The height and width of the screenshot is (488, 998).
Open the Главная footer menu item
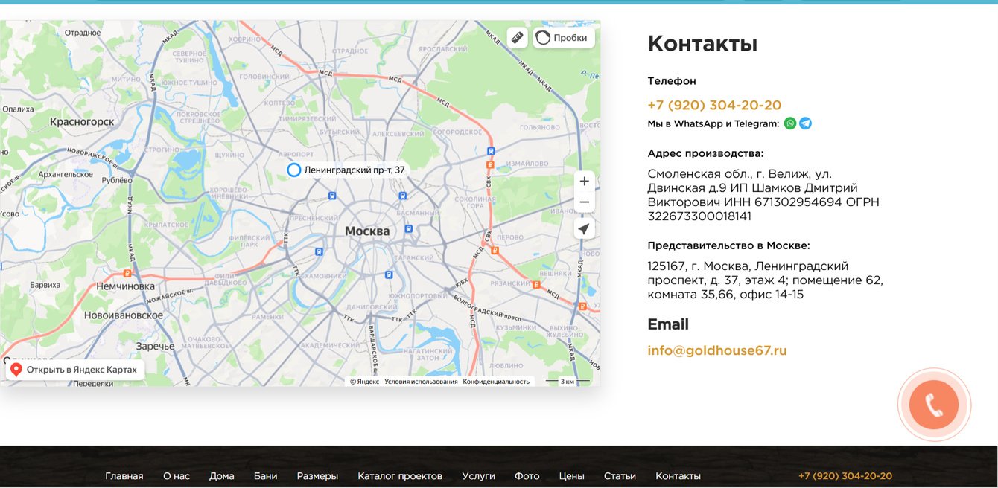(124, 476)
